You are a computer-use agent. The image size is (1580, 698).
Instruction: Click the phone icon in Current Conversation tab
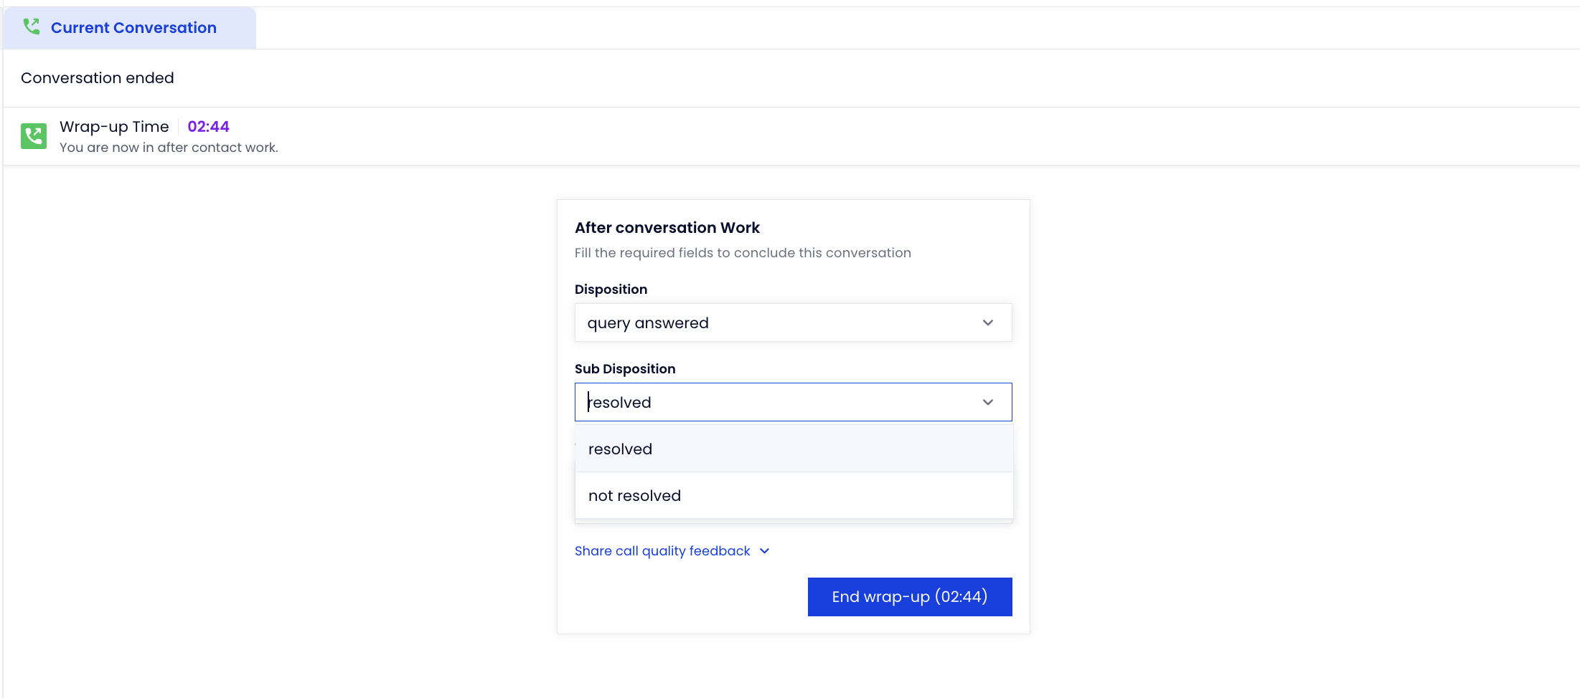32,27
